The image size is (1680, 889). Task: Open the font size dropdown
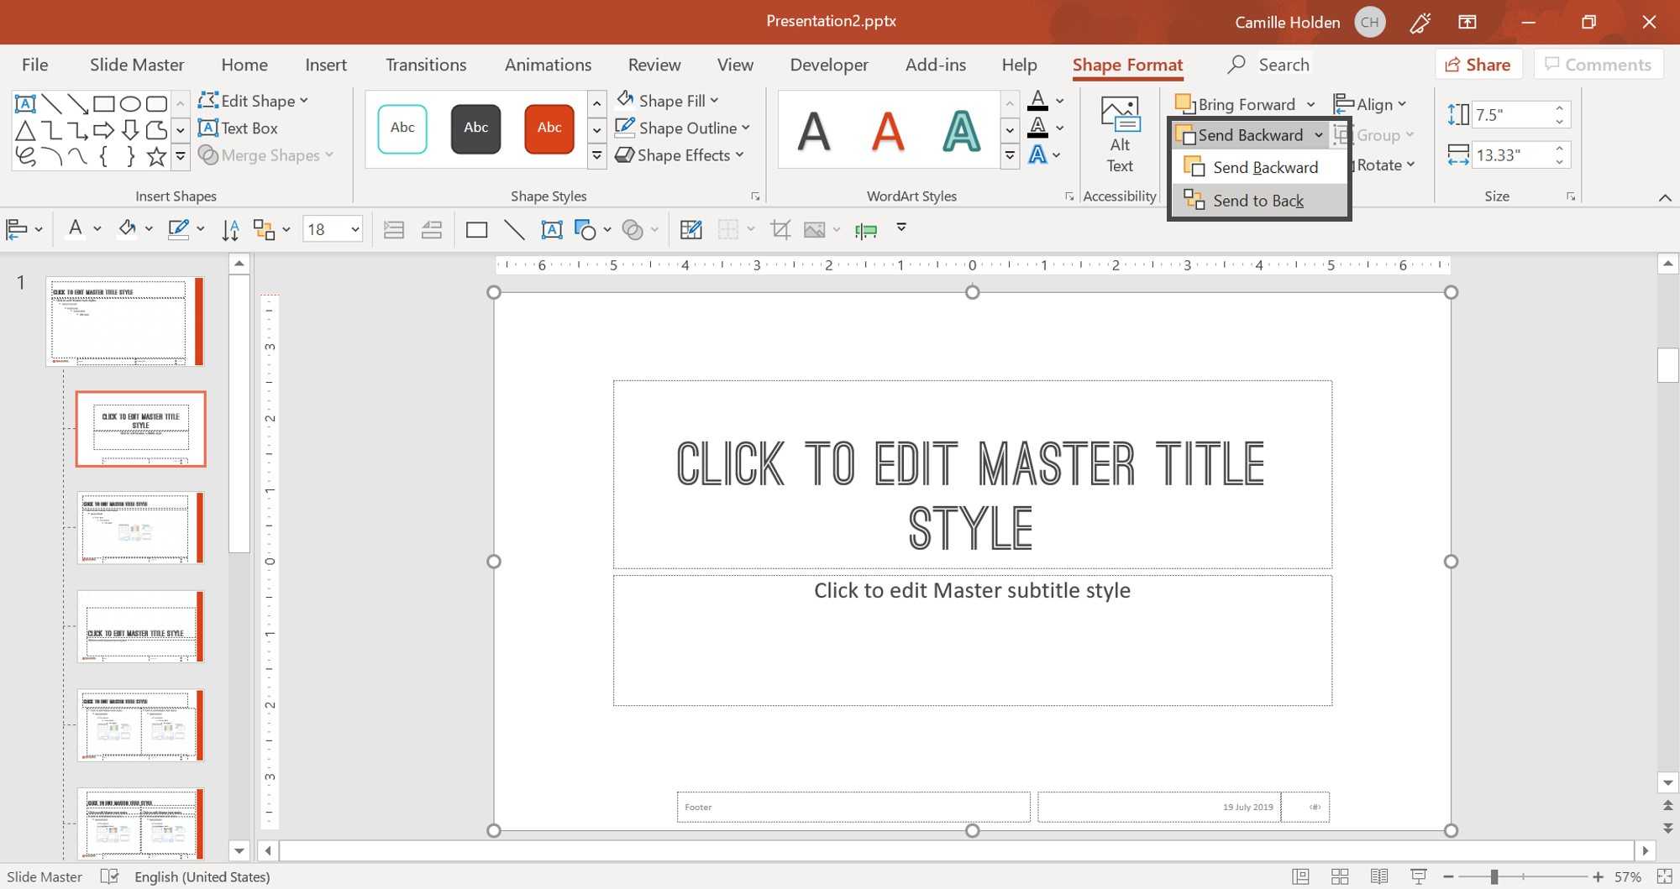(x=353, y=228)
